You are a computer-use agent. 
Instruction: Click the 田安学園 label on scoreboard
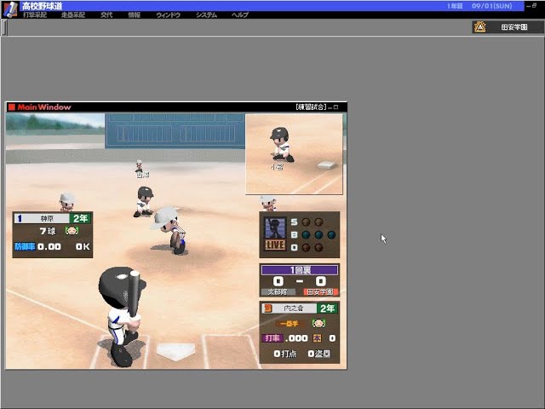320,291
